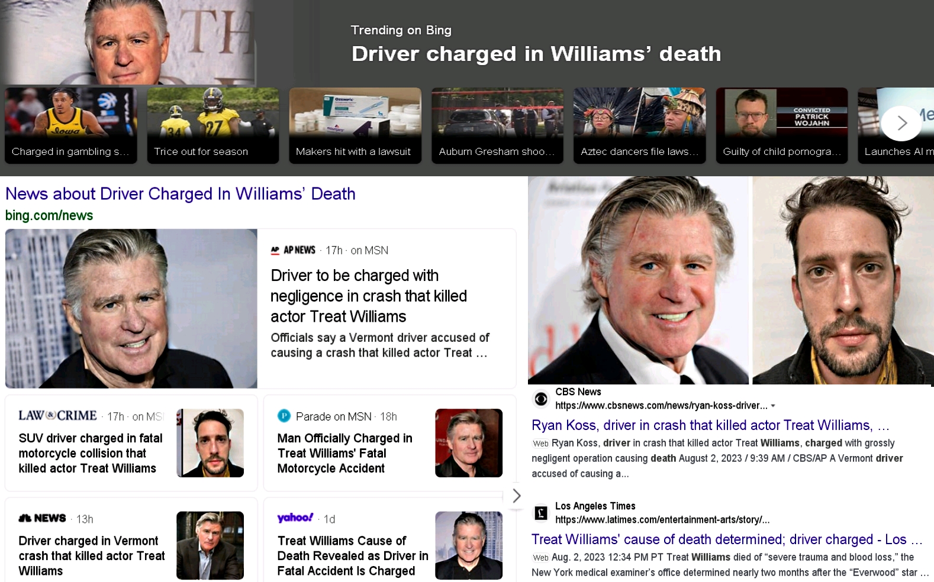This screenshot has height=582, width=934.
Task: Open the 'Aztec dancers file laws…' card
Action: pos(640,125)
